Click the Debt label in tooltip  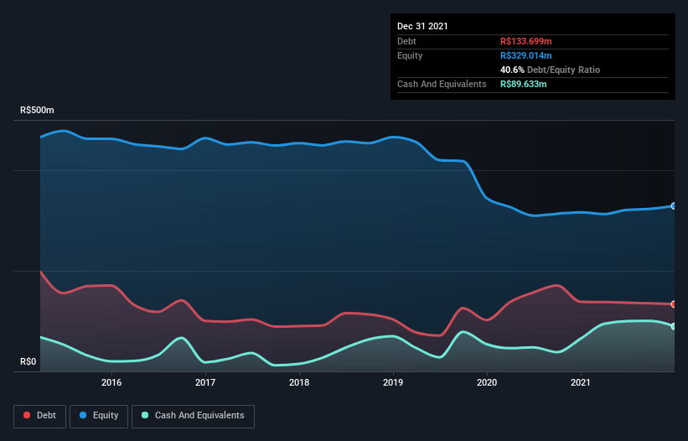(x=406, y=41)
